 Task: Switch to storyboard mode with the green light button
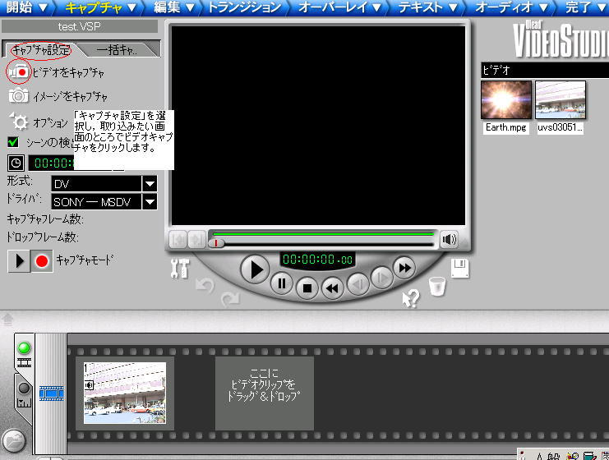coord(24,348)
